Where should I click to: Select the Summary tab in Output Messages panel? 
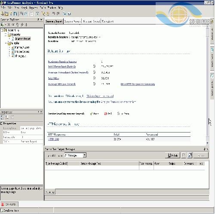[x=50, y=192]
